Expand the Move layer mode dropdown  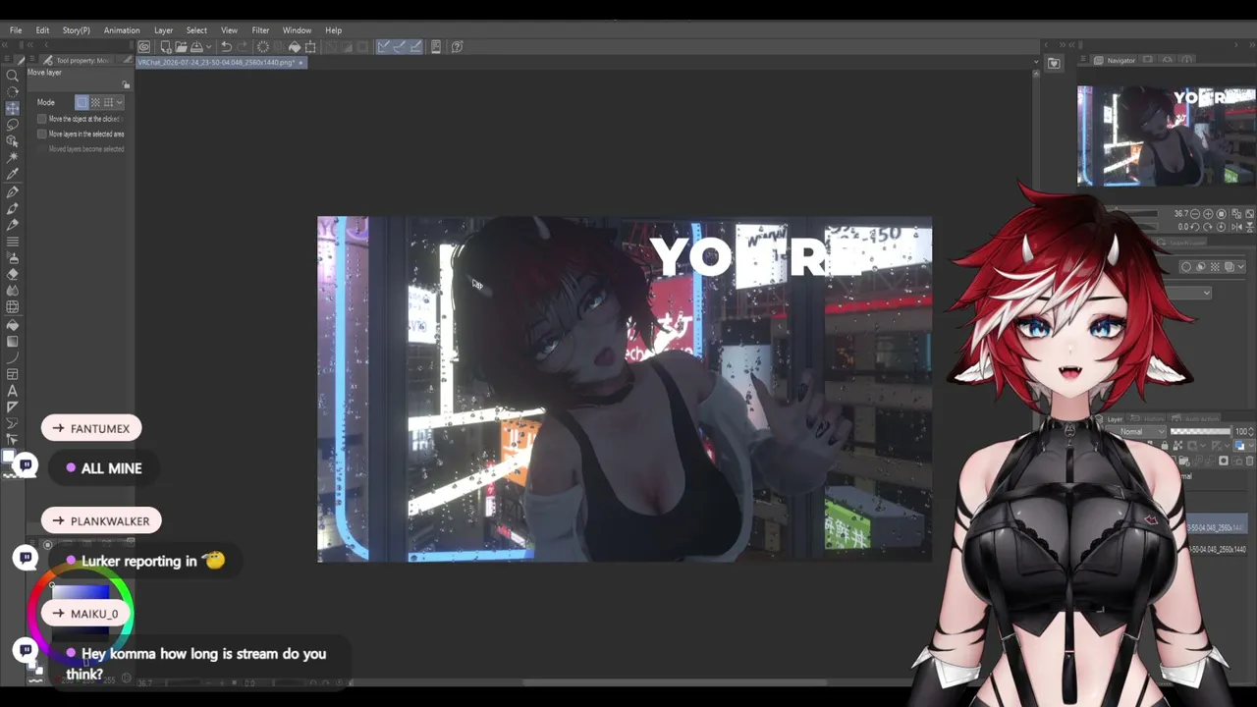click(x=120, y=102)
